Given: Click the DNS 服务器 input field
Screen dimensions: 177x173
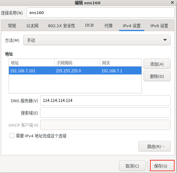Looking at the screenshot, I should pos(105,100).
